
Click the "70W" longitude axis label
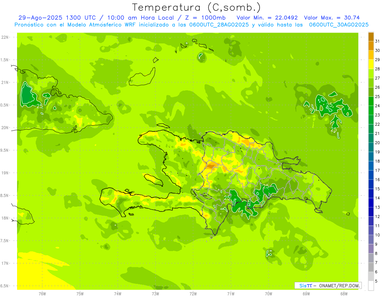pyautogui.click(x=269, y=293)
